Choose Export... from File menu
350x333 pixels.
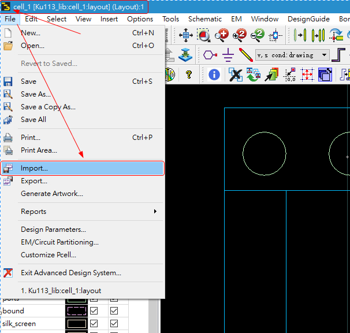tap(83, 181)
